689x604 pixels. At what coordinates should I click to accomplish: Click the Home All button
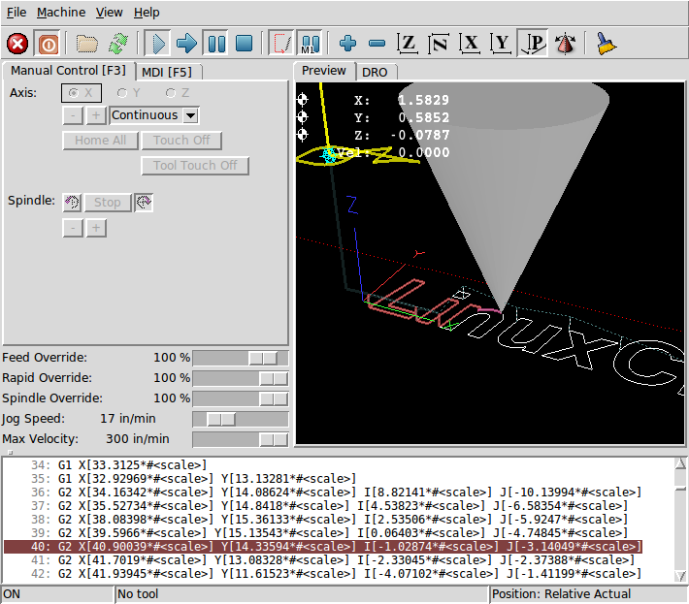point(101,141)
